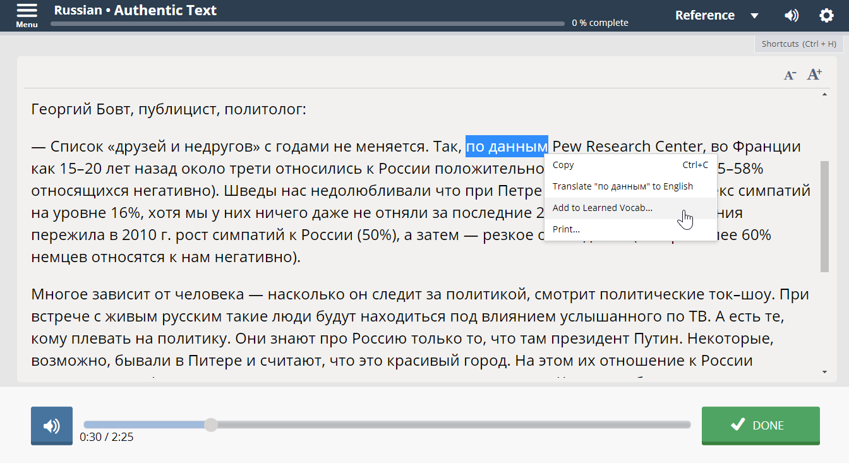Choose Translate "по данным" to English
Viewport: 849px width, 463px height.
[x=622, y=186]
